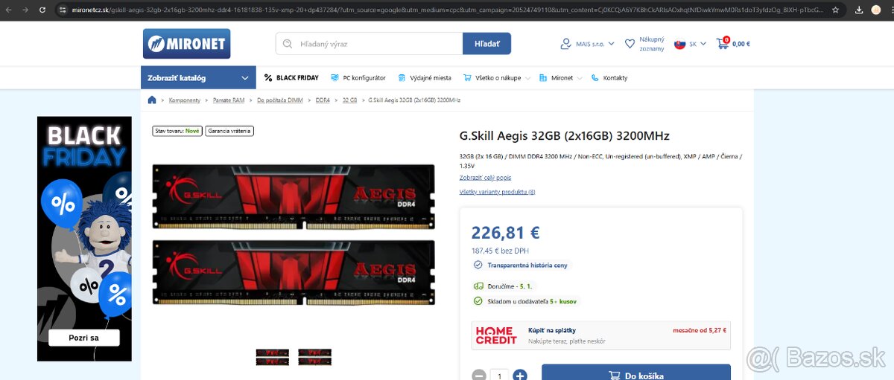
Task: Open Všetky varianty produktu link
Action: (x=497, y=192)
